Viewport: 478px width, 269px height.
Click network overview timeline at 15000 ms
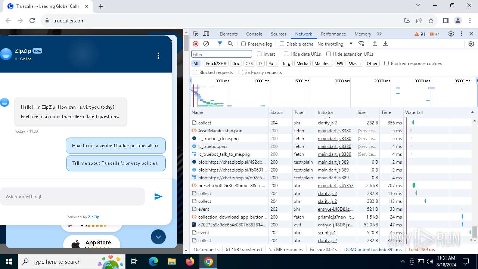302,81
